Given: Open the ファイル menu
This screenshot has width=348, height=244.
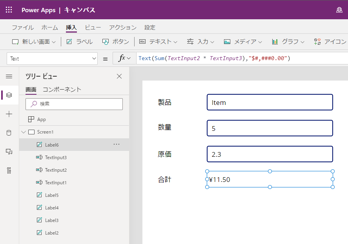Looking at the screenshot, I should pyautogui.click(x=22, y=28).
